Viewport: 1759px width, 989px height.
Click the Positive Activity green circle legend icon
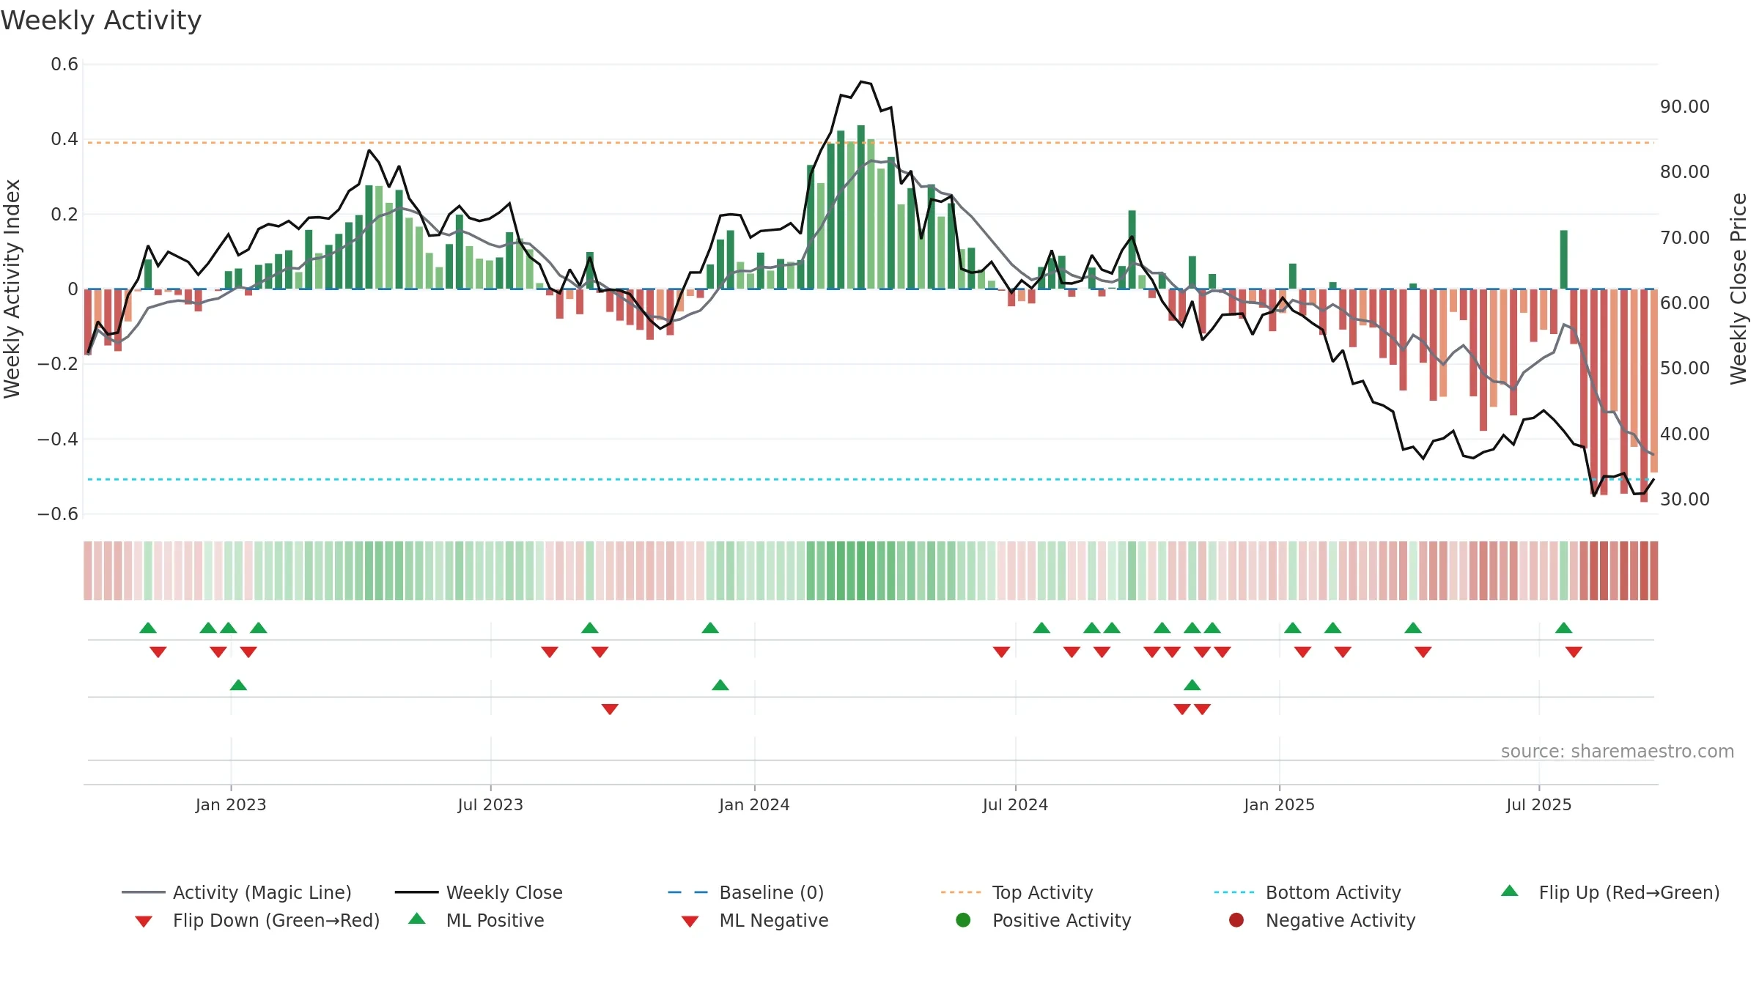(x=963, y=919)
